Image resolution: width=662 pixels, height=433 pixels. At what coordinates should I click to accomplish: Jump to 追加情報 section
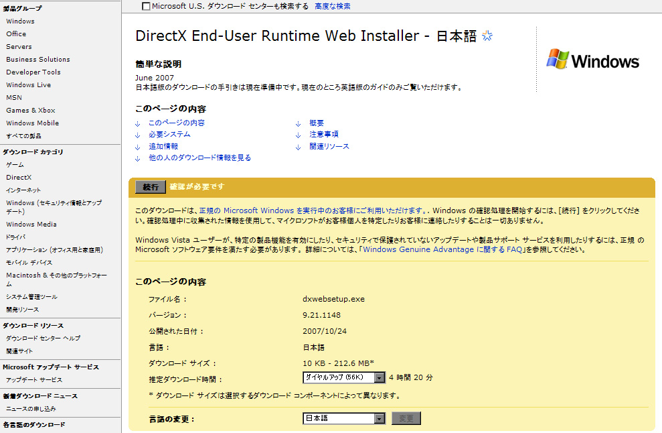(x=163, y=146)
